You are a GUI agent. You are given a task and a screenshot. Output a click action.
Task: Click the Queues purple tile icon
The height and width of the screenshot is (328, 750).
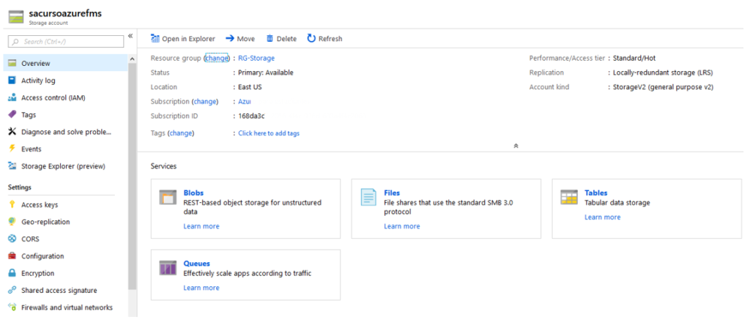168,268
